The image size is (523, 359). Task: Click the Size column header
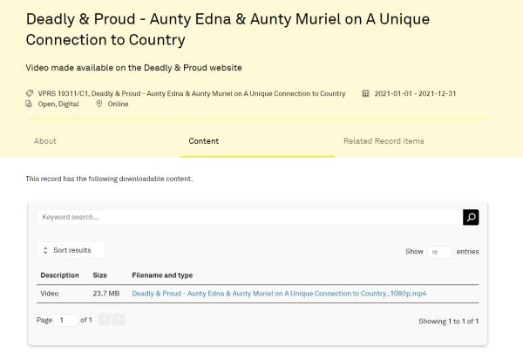coord(100,275)
